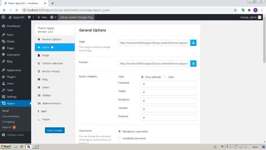Click browser back arrow
The image size is (266, 150).
(4, 10)
